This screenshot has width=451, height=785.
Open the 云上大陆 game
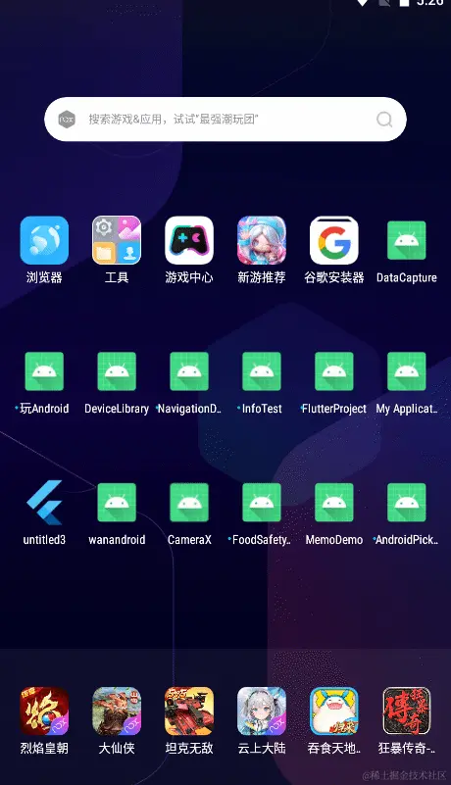[x=262, y=711]
